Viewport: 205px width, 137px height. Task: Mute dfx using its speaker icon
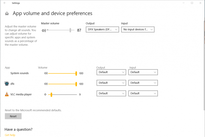coord(46,84)
